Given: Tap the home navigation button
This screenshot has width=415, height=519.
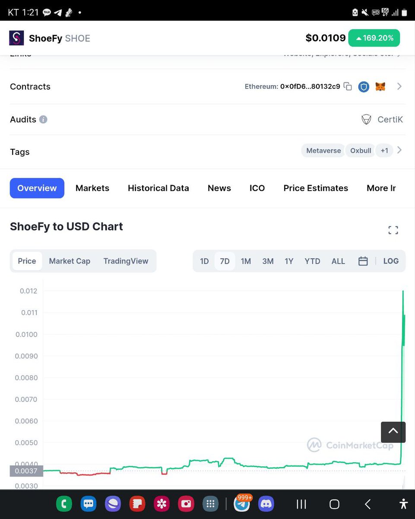Looking at the screenshot, I should (x=334, y=504).
